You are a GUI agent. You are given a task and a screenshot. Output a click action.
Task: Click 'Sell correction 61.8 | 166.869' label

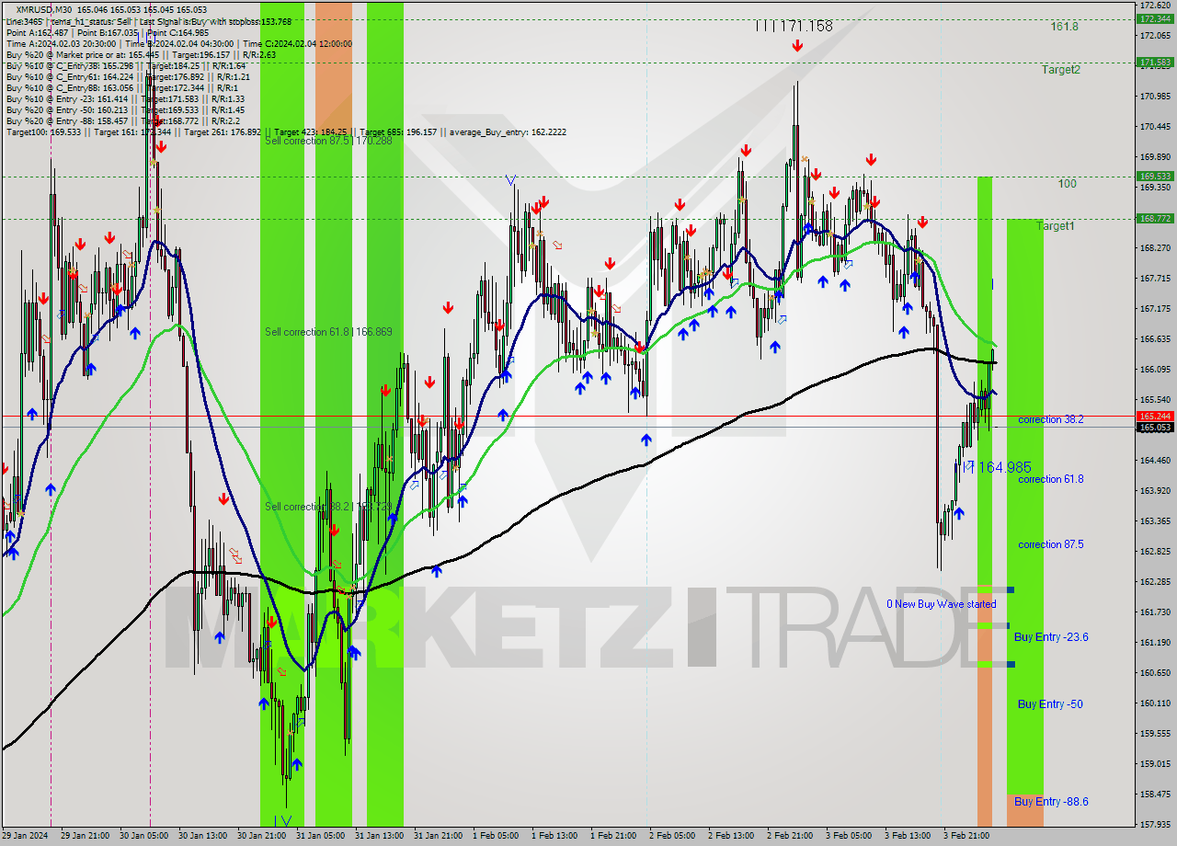click(328, 332)
